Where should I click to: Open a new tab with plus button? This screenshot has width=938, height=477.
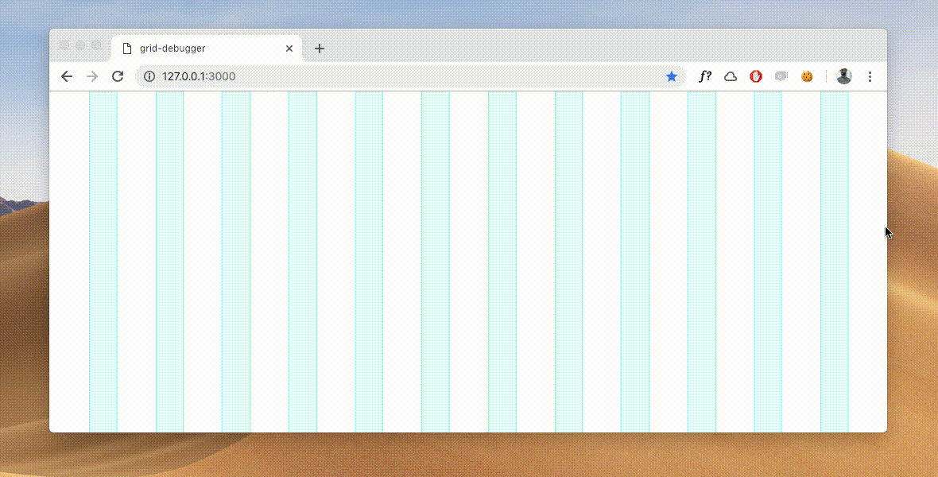(x=320, y=48)
